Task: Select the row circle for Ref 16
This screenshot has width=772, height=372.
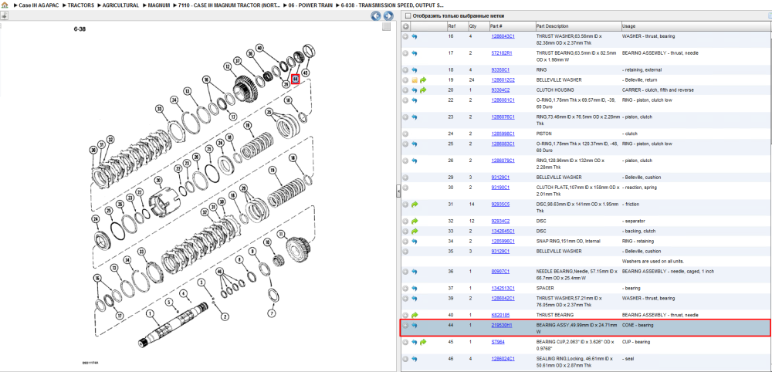Action: pyautogui.click(x=405, y=36)
